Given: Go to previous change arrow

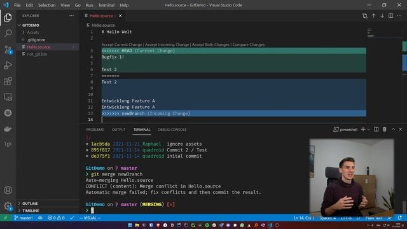Looking at the screenshot, I should 373,16.
